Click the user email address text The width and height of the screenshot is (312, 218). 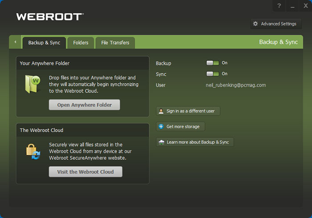pyautogui.click(x=235, y=85)
